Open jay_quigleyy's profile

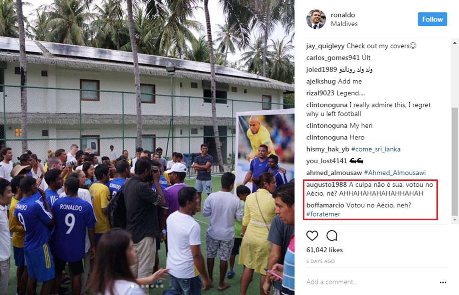click(x=326, y=46)
